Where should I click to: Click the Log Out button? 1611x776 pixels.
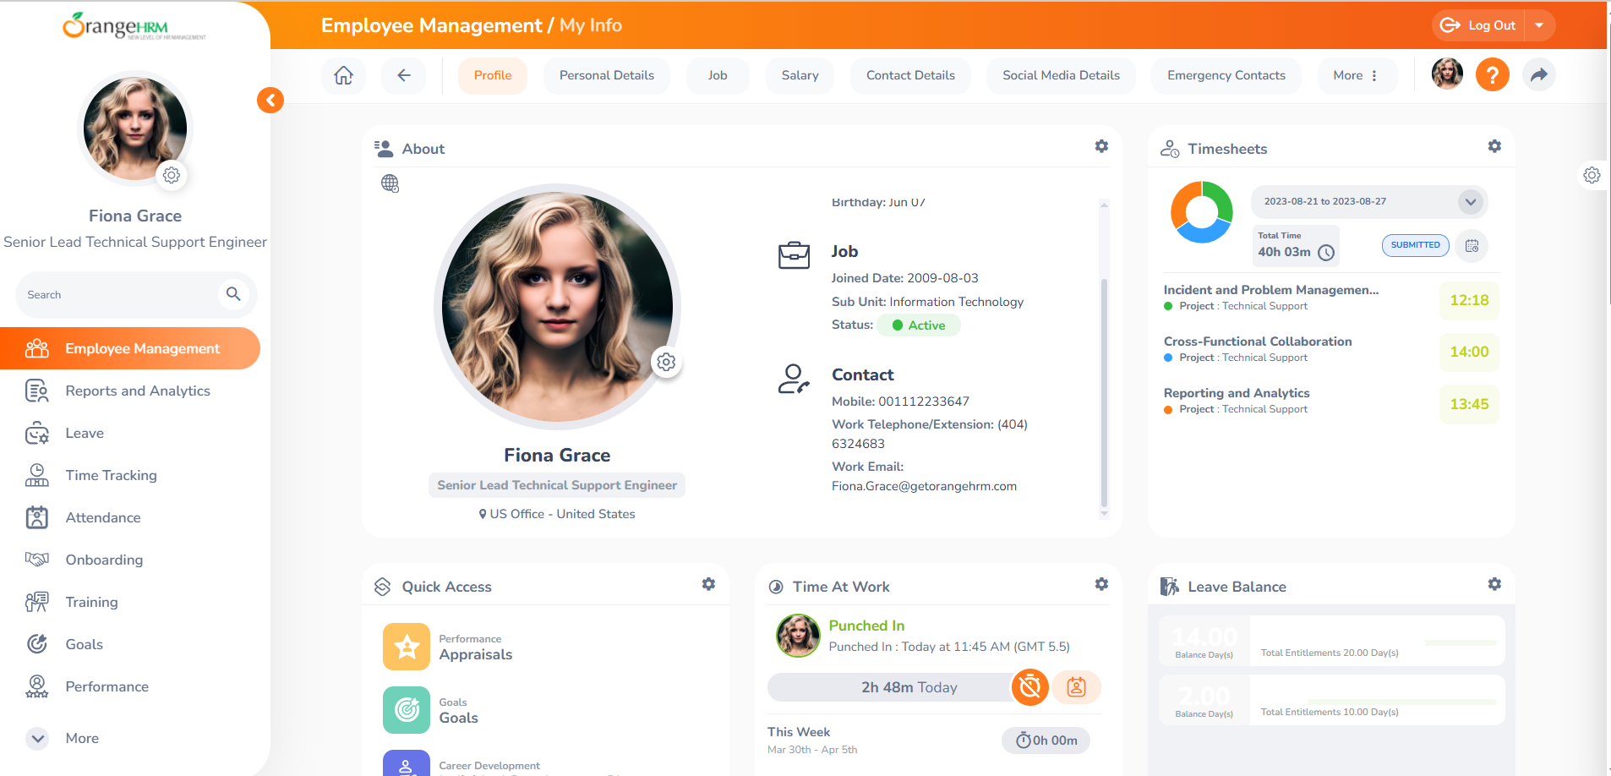[1480, 25]
